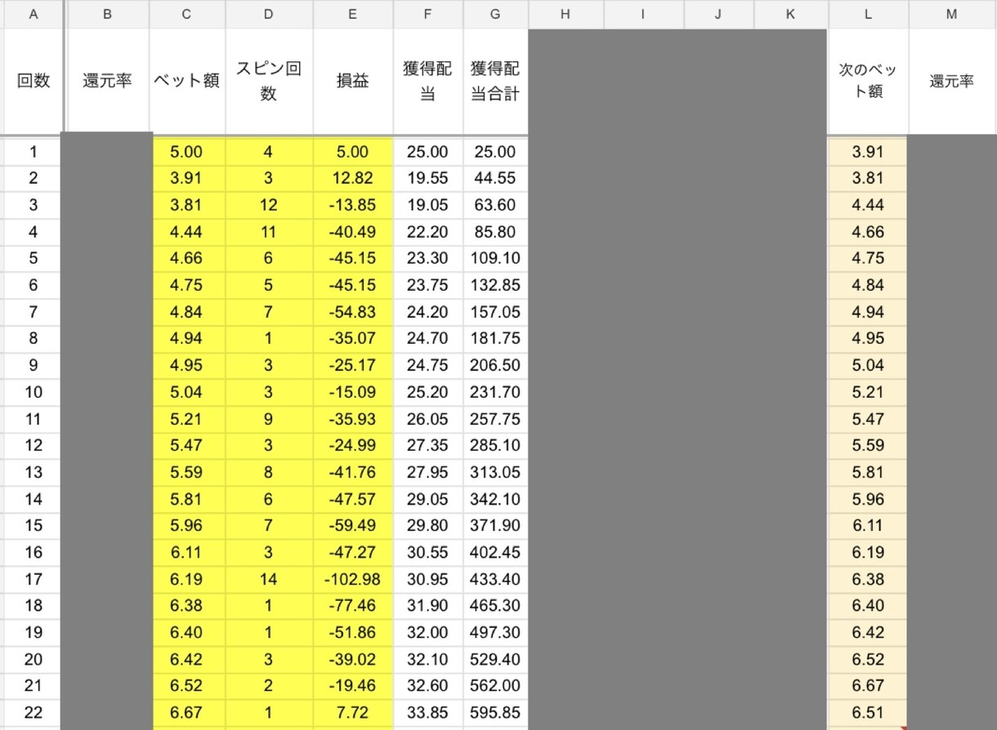Select bet amount cell 4.84

click(187, 312)
